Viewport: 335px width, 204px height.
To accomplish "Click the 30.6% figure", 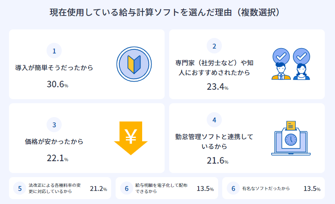I will click(57, 85).
